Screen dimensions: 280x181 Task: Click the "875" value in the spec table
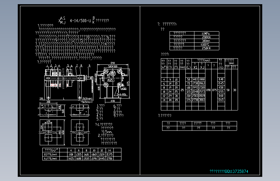(214, 90)
